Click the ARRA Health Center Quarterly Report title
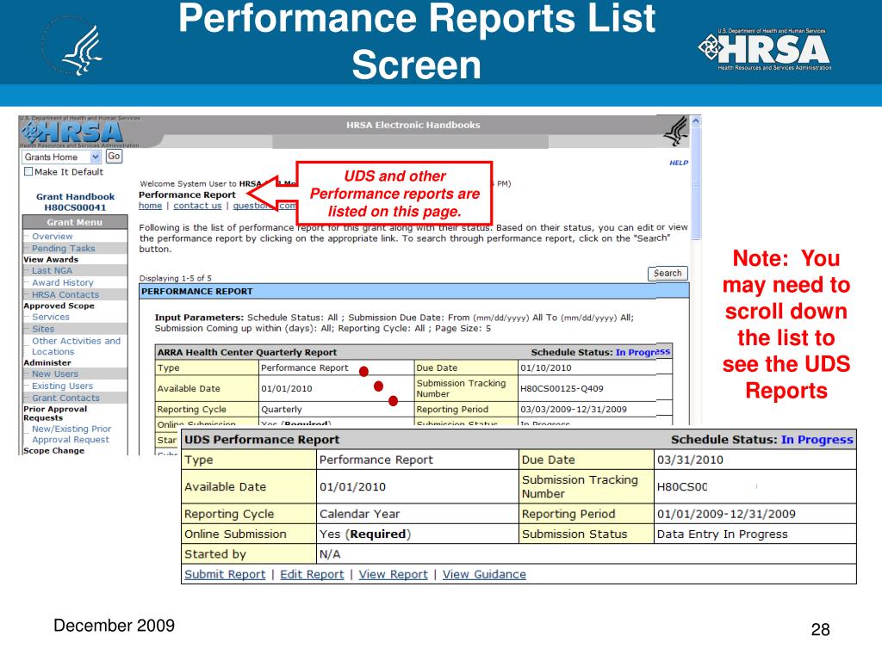The height and width of the screenshot is (661, 882). tap(247, 352)
